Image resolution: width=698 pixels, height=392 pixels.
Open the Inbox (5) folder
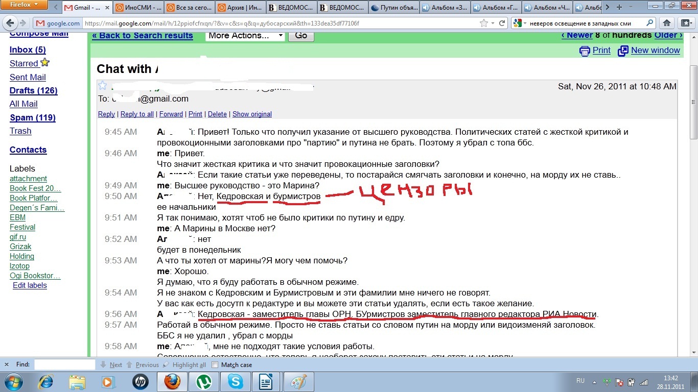pos(28,50)
